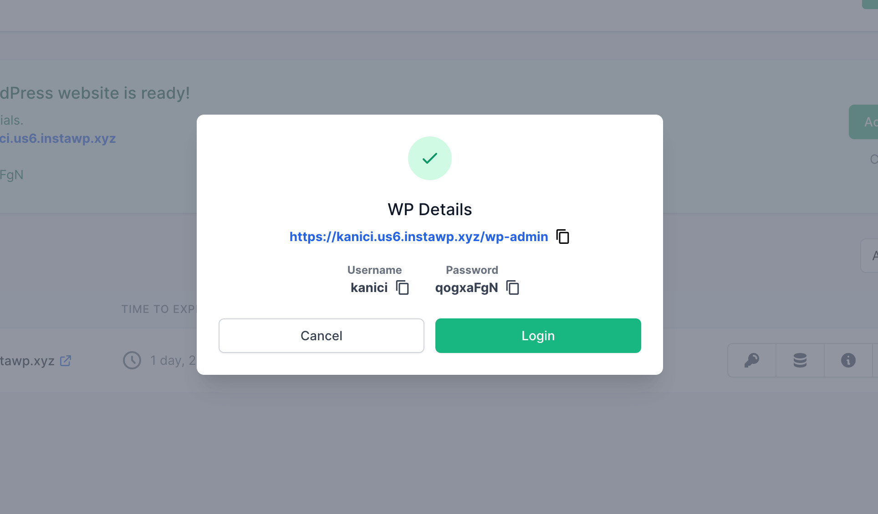Open the database stack icon
The image size is (878, 514).
[x=800, y=360]
